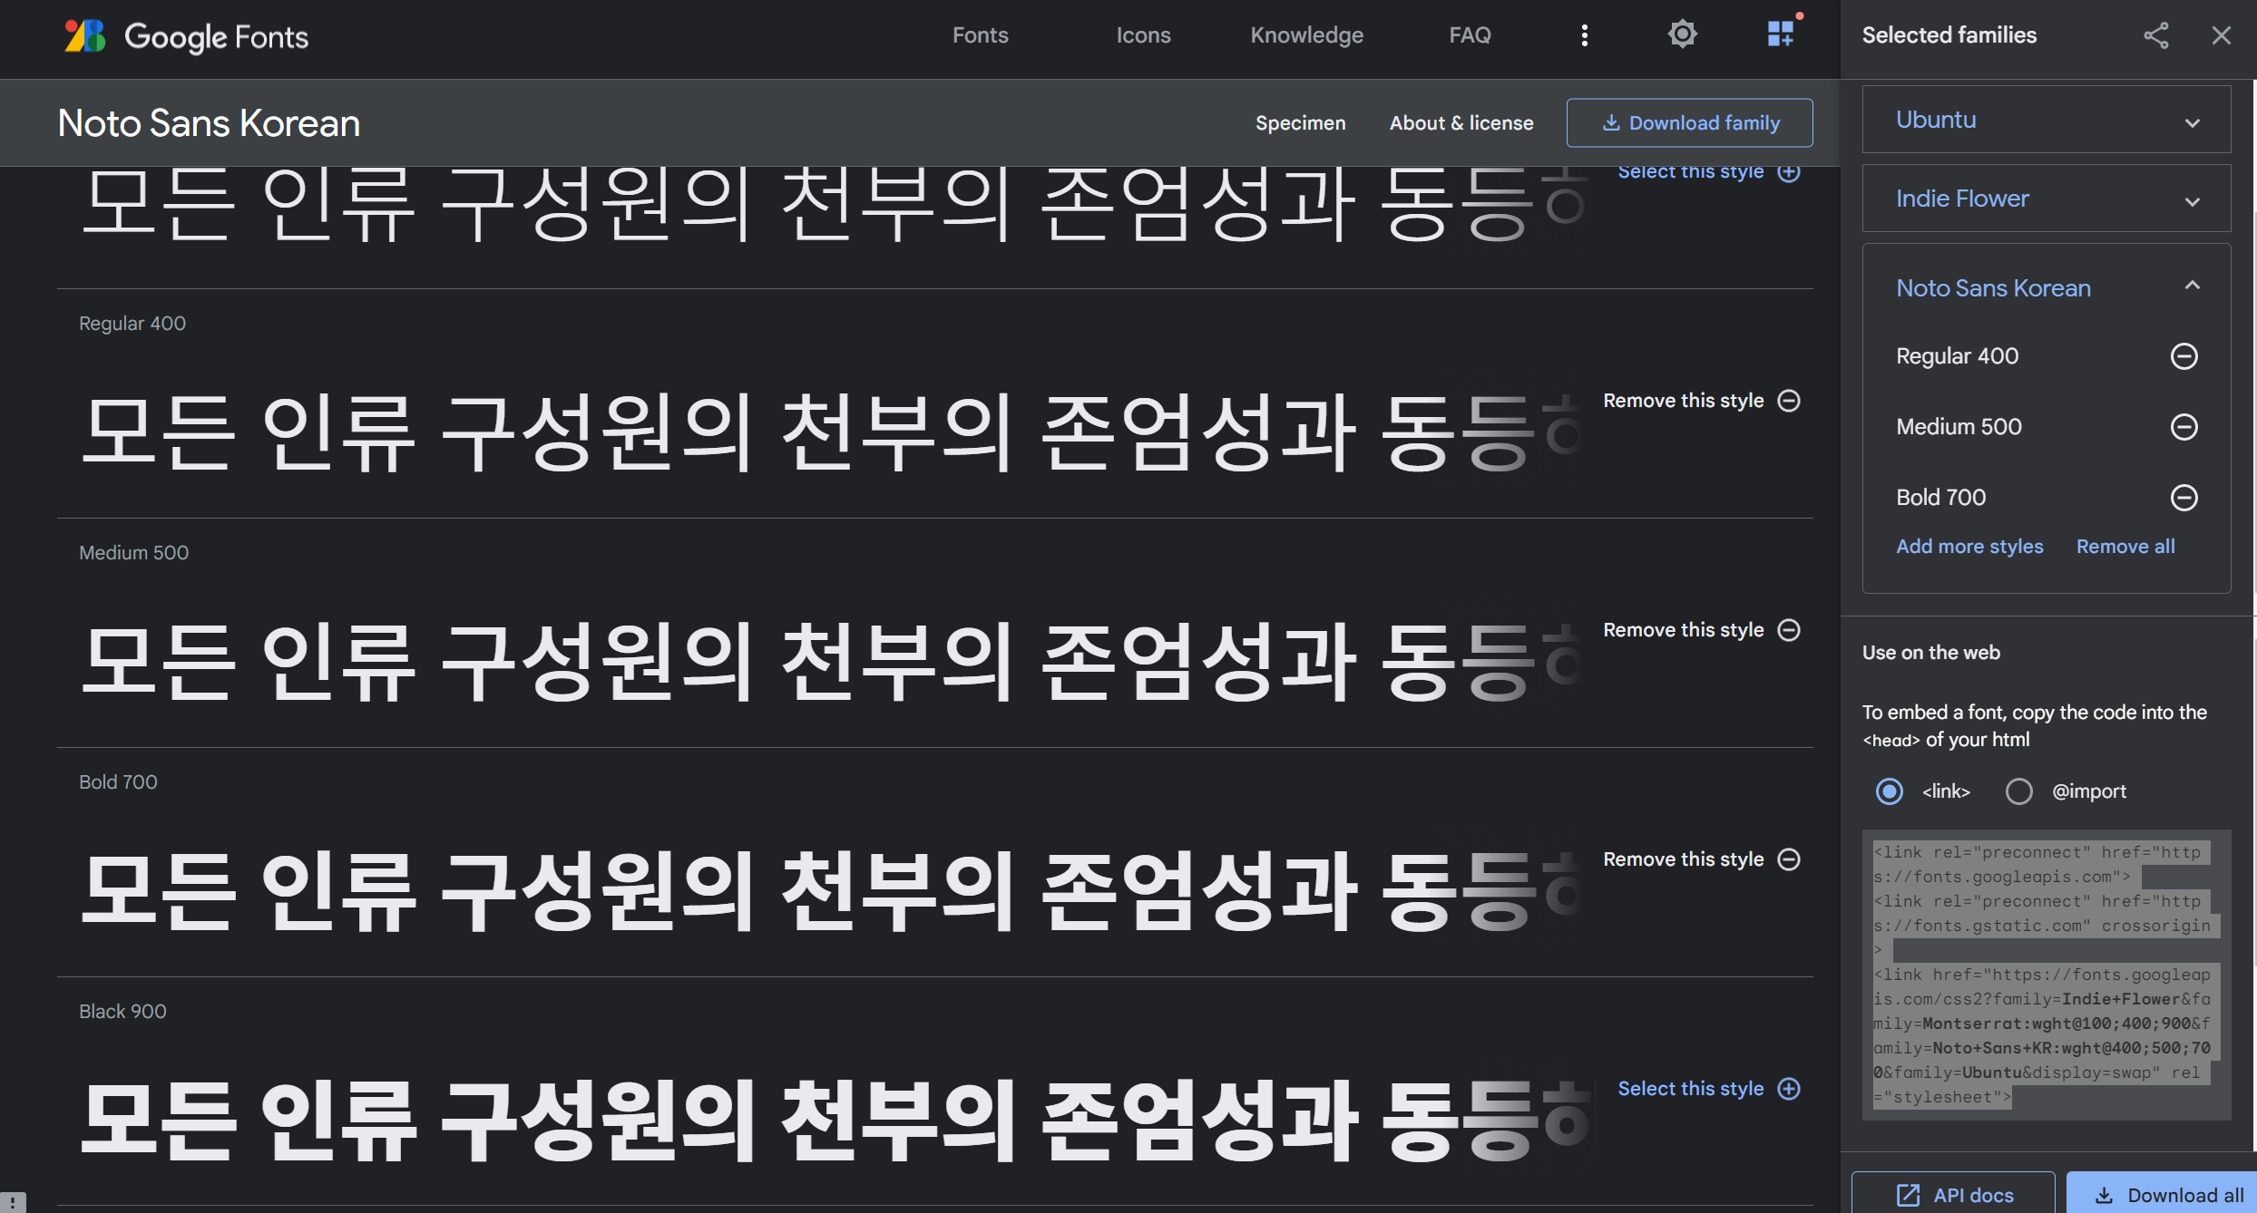Click minus icon beside Regular 400 specimen
This screenshot has width=2257, height=1213.
point(1789,401)
